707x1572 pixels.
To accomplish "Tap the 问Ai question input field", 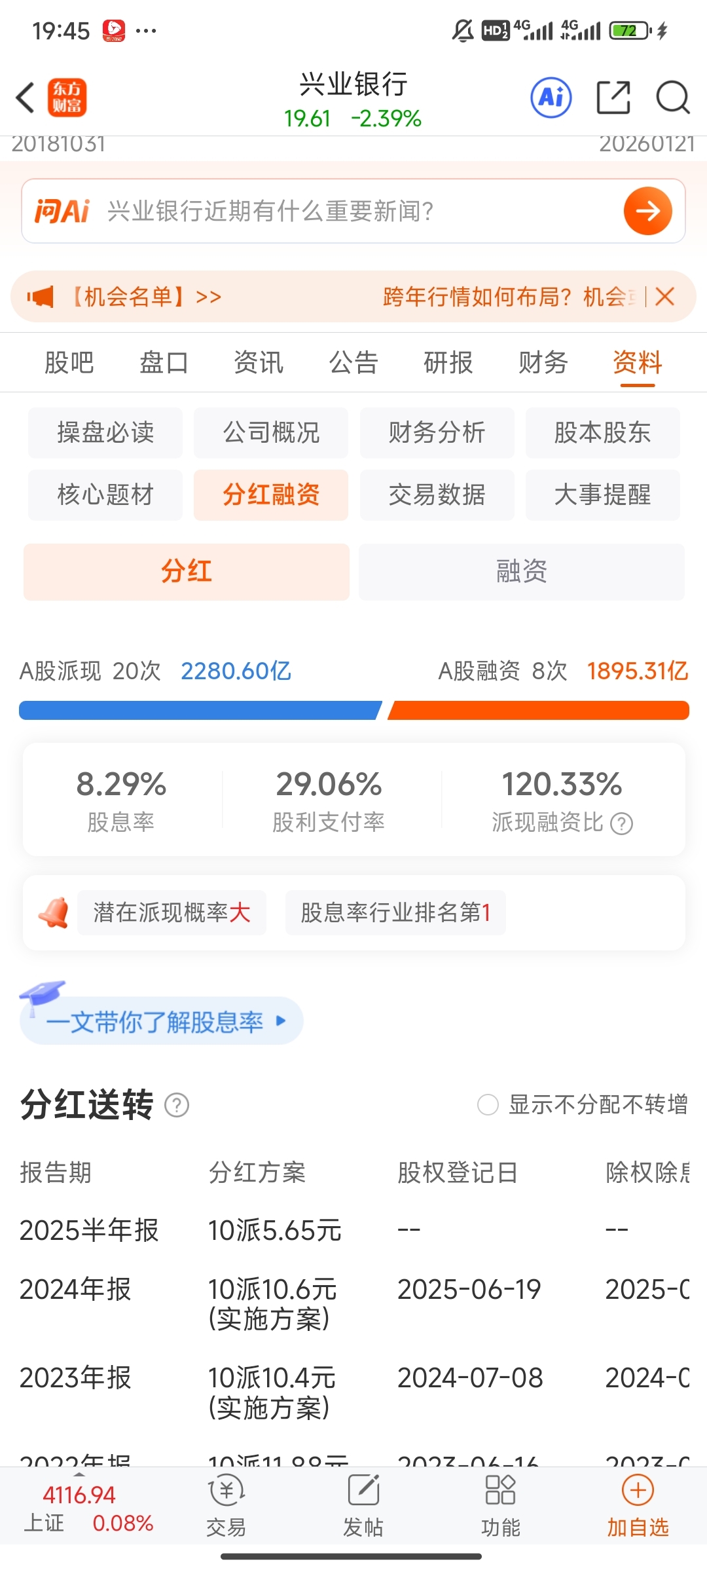I will click(353, 211).
